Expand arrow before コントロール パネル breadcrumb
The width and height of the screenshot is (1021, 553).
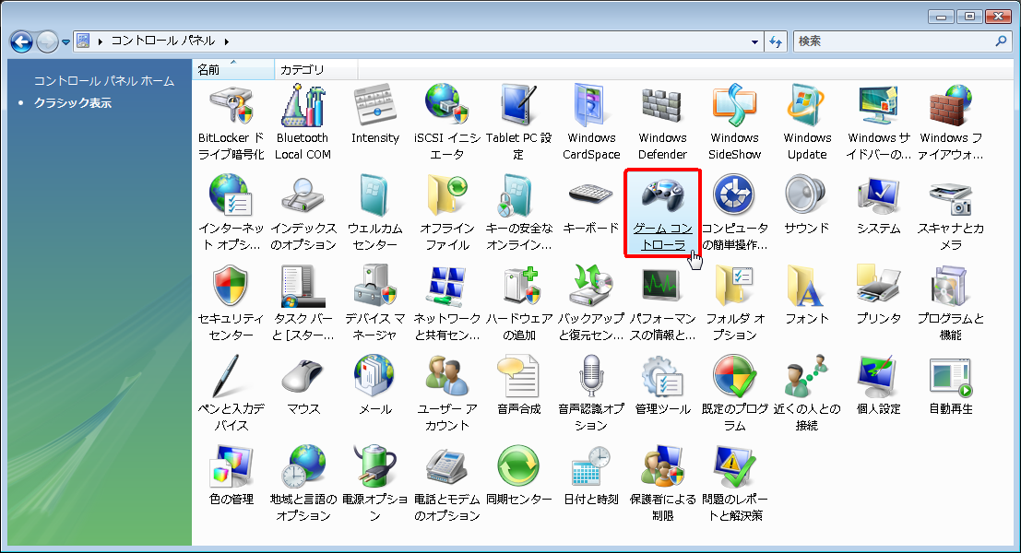point(101,41)
